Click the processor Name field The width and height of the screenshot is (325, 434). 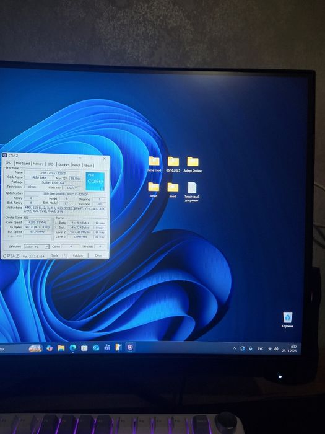click(53, 173)
